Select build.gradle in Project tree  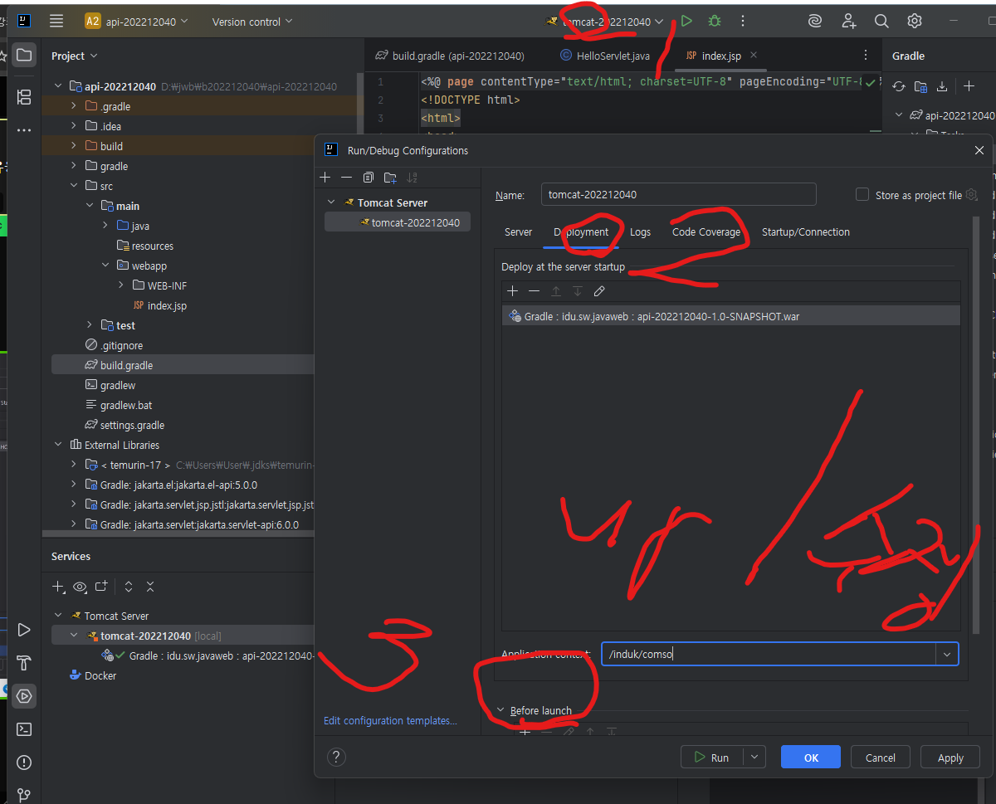point(126,365)
